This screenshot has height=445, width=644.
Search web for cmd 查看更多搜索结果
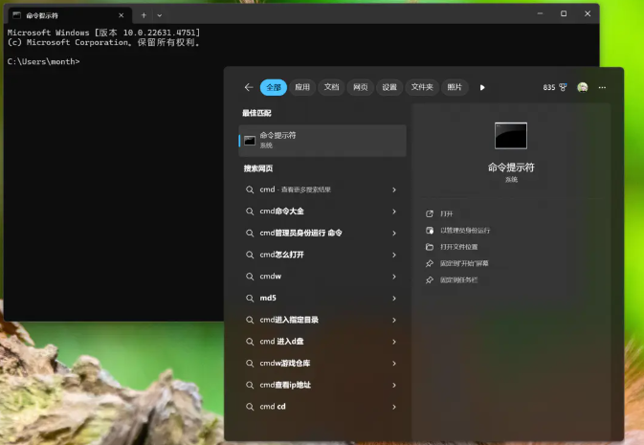[x=322, y=189]
